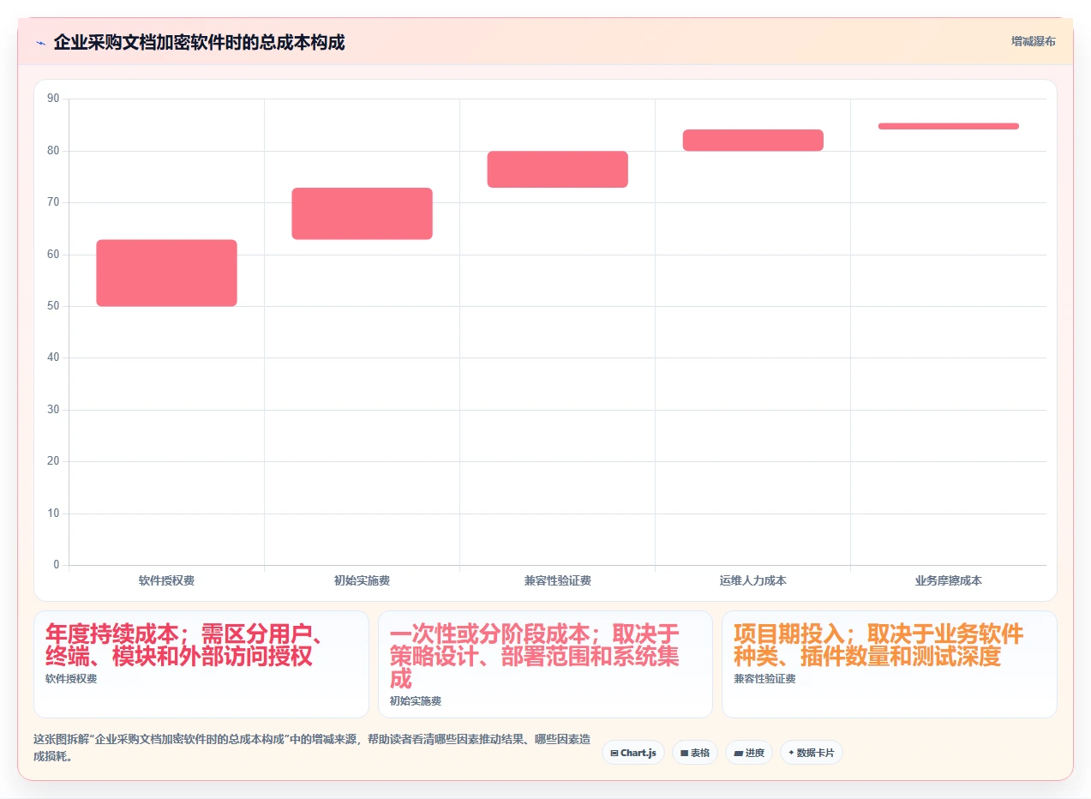Screen dimensions: 1091x799
Task: Click the thin 业务摩擦成本 bar
Action: [x=948, y=126]
